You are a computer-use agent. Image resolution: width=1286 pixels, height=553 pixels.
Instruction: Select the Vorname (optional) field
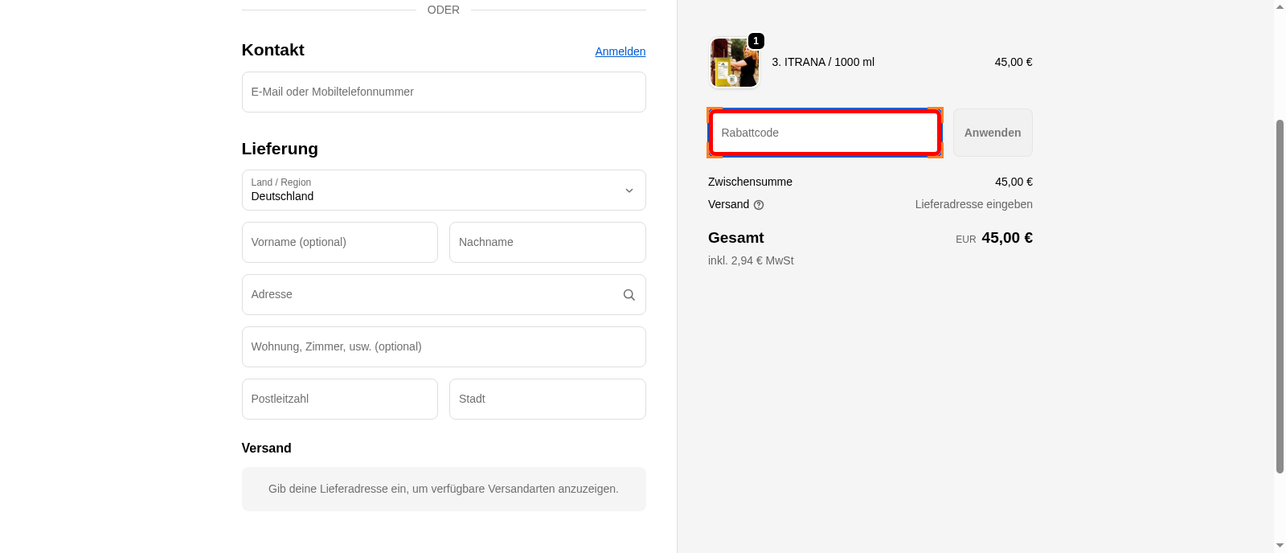339,243
